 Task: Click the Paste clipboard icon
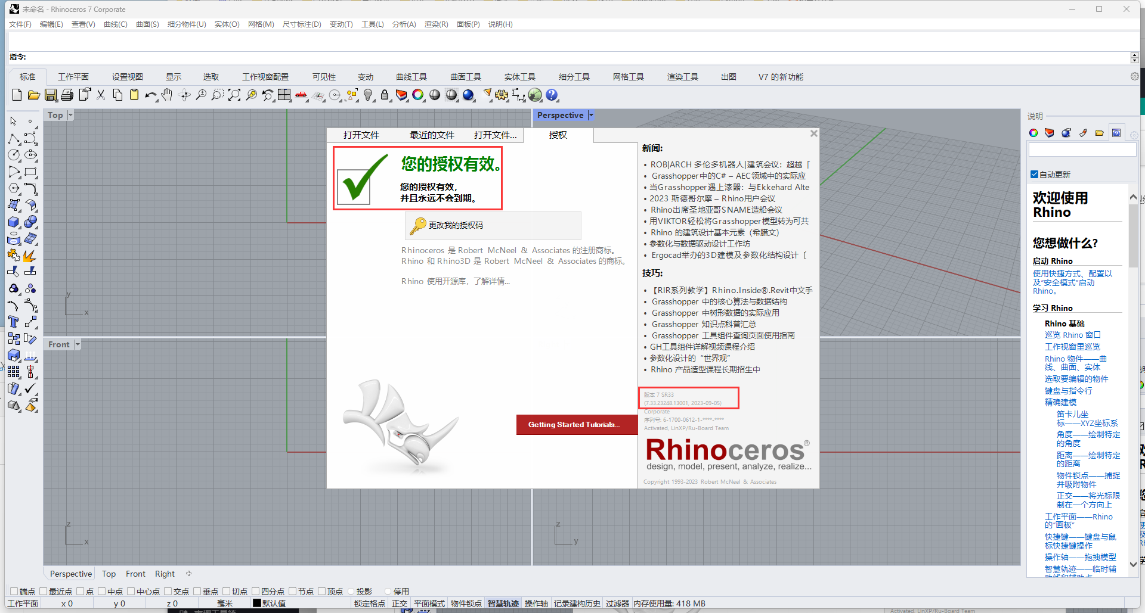tap(134, 95)
